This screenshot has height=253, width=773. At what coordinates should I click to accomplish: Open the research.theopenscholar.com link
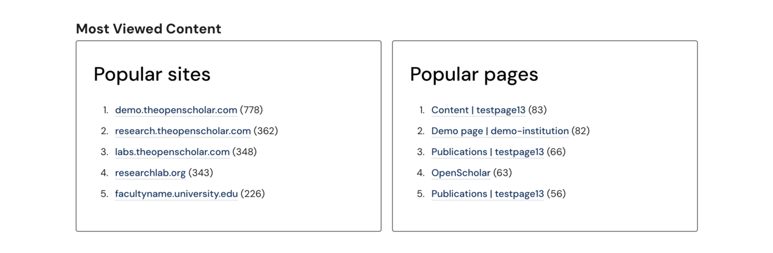[182, 131]
